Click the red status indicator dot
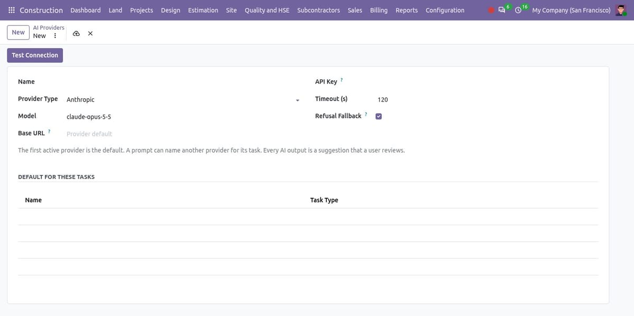634x316 pixels. (x=491, y=10)
